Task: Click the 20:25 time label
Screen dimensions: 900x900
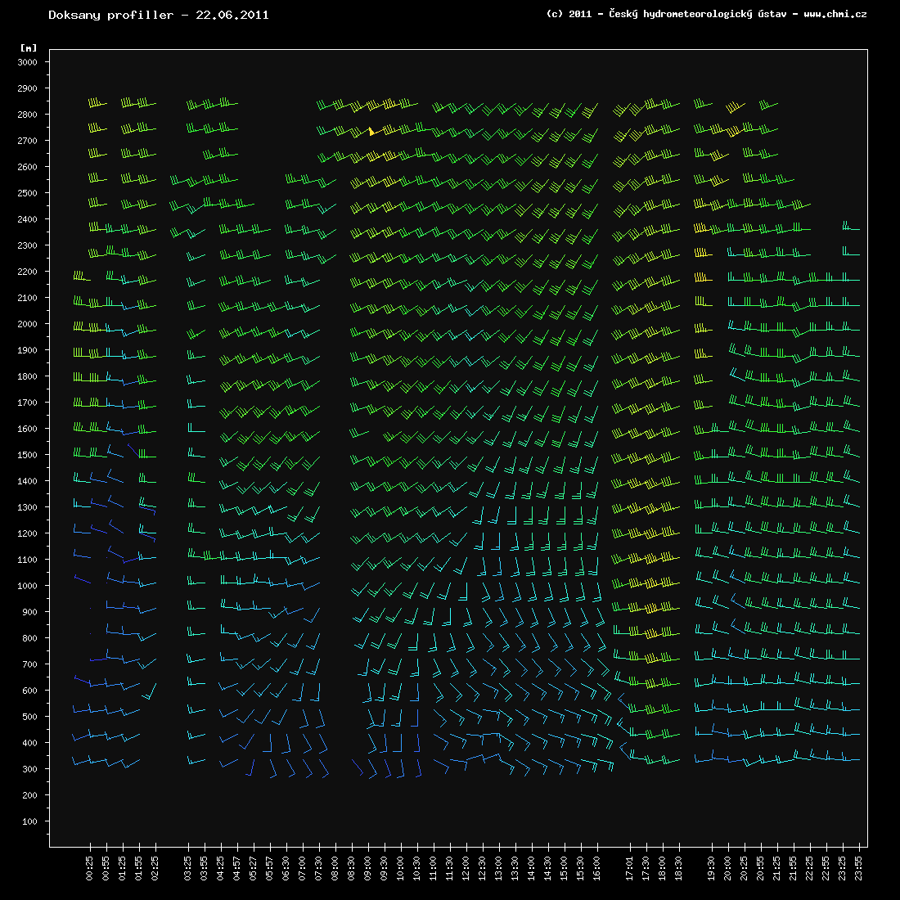Action: pyautogui.click(x=745, y=868)
